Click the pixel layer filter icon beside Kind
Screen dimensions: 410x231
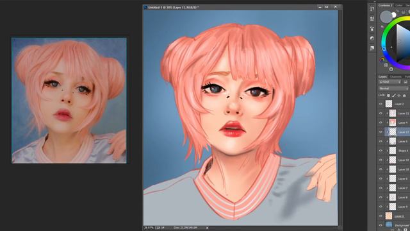(406, 82)
